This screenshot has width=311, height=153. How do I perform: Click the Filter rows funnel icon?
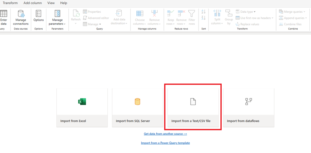coord(191,13)
